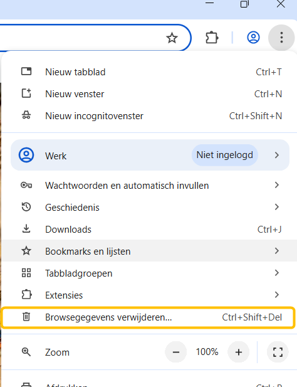Choose Browsegegevens verwijderen option
The image size is (297, 387).
pyautogui.click(x=148, y=317)
